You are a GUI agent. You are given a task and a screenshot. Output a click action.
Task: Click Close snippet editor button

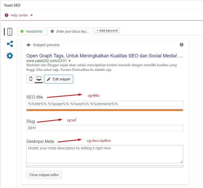[44, 175]
